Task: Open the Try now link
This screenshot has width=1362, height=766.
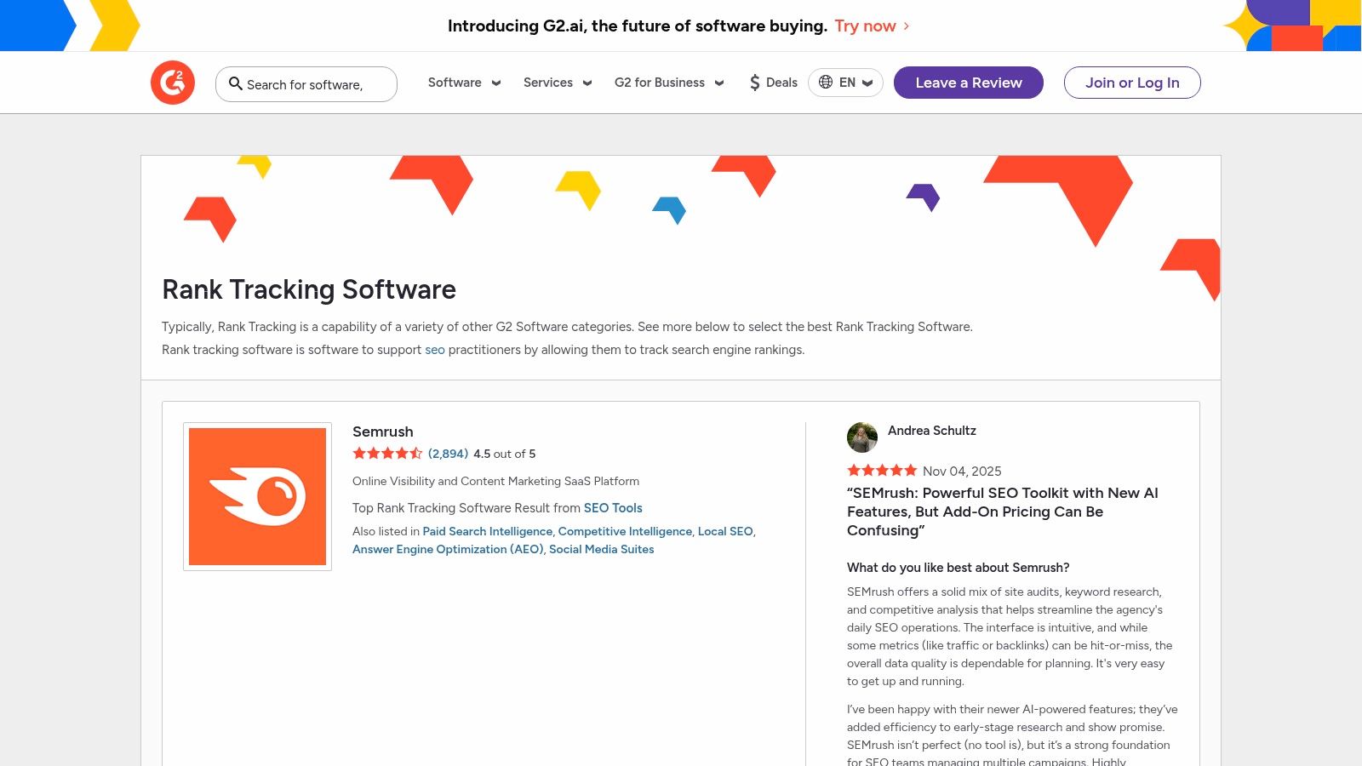Action: (865, 26)
